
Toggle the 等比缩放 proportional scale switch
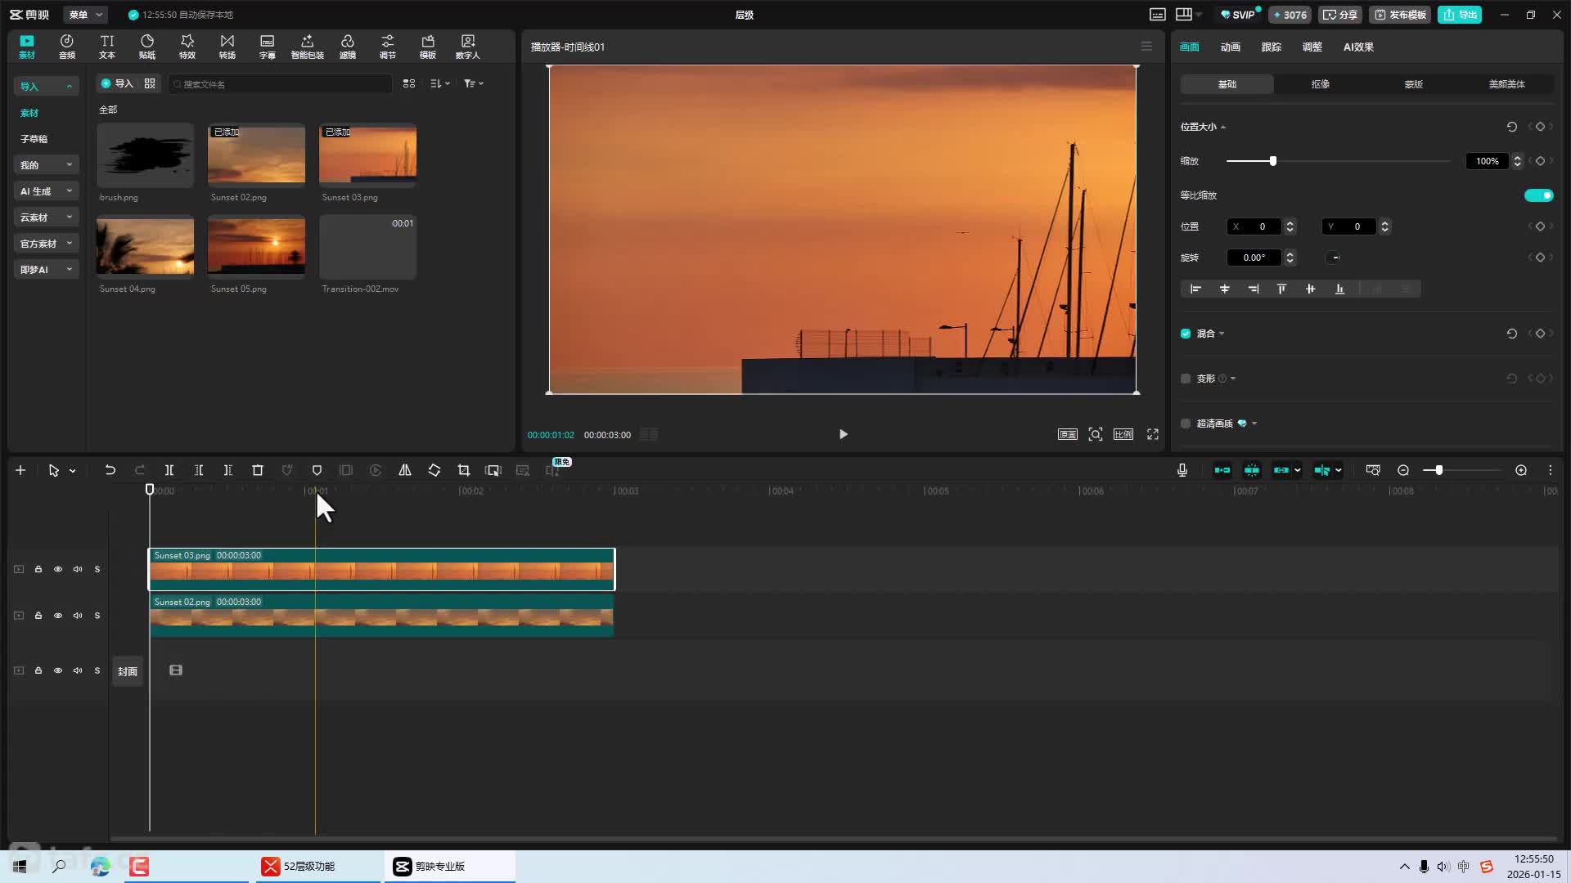[x=1538, y=195]
